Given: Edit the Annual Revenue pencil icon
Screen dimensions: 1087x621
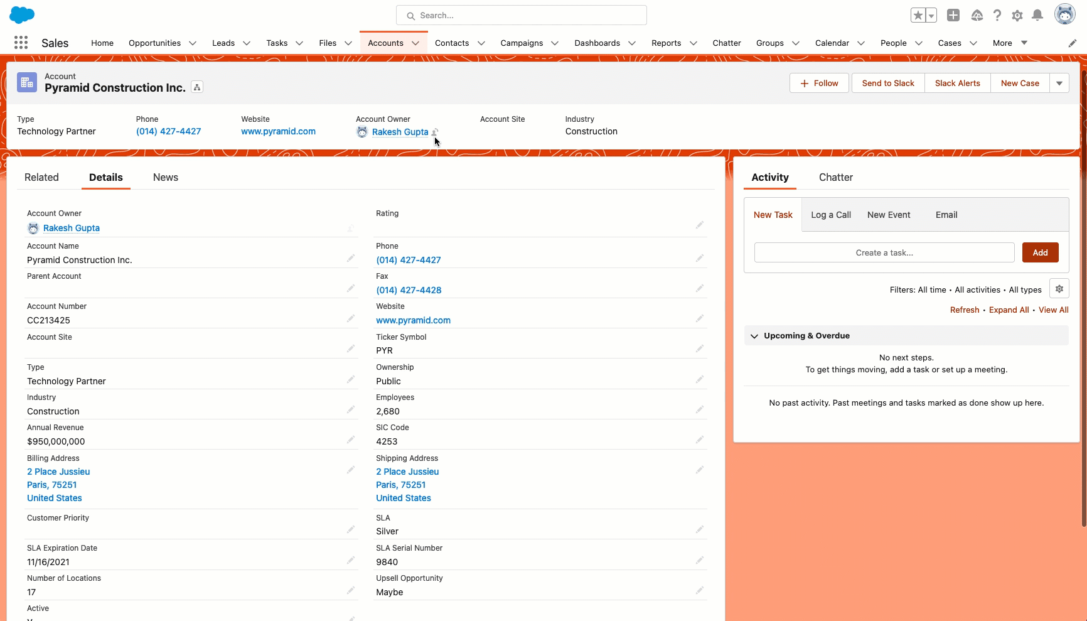Looking at the screenshot, I should coord(351,440).
